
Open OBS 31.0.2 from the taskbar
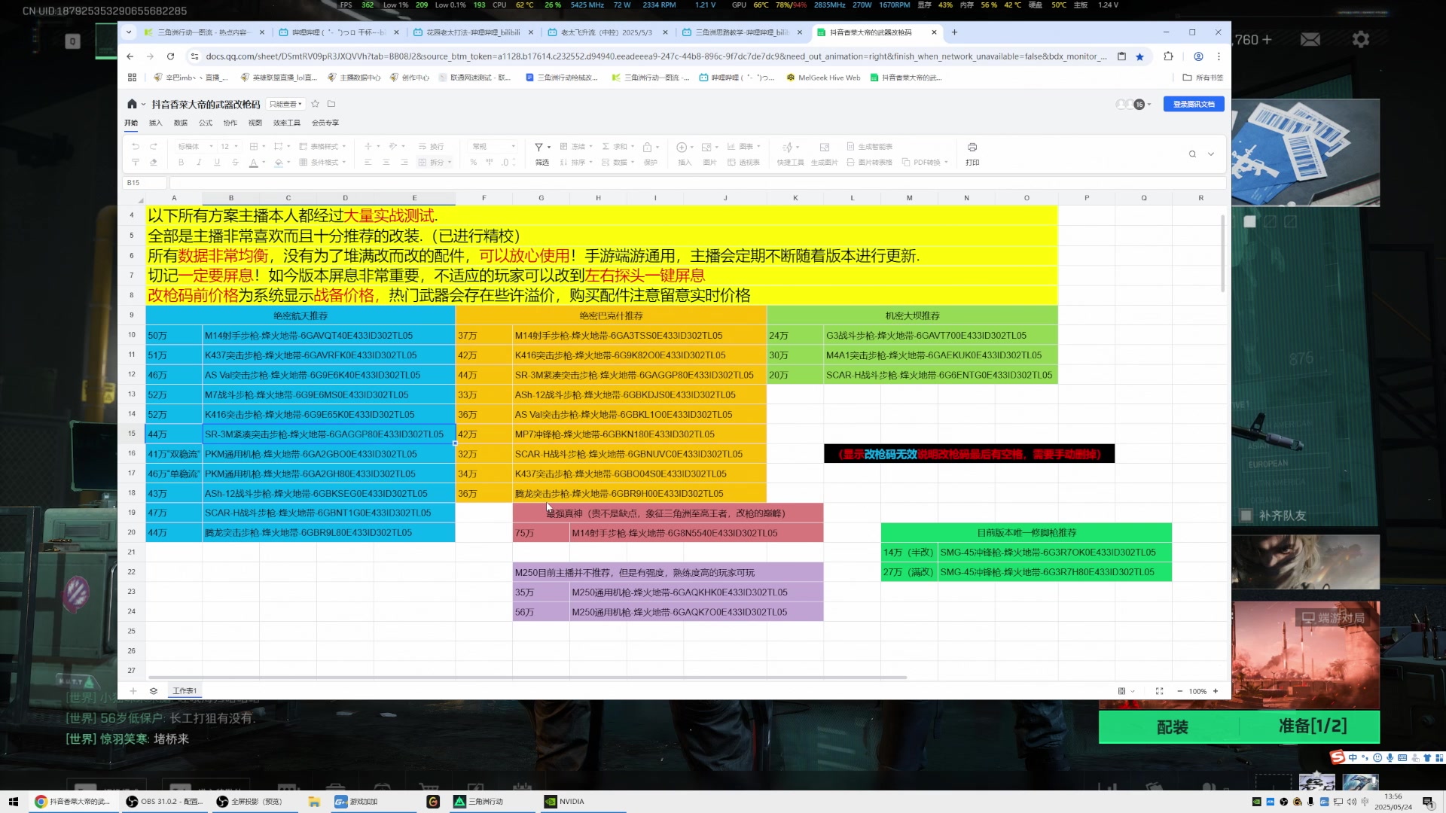165,802
